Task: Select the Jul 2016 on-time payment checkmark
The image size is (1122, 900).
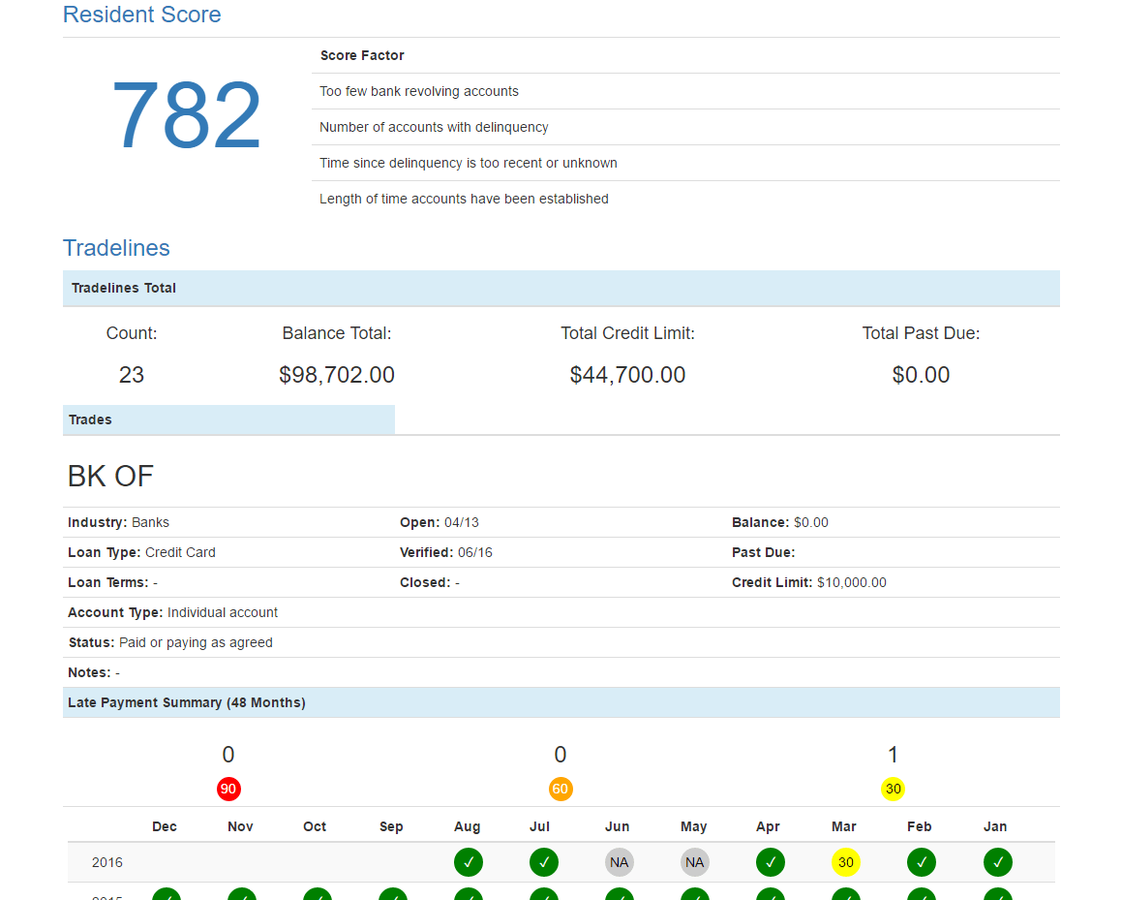Action: tap(543, 862)
